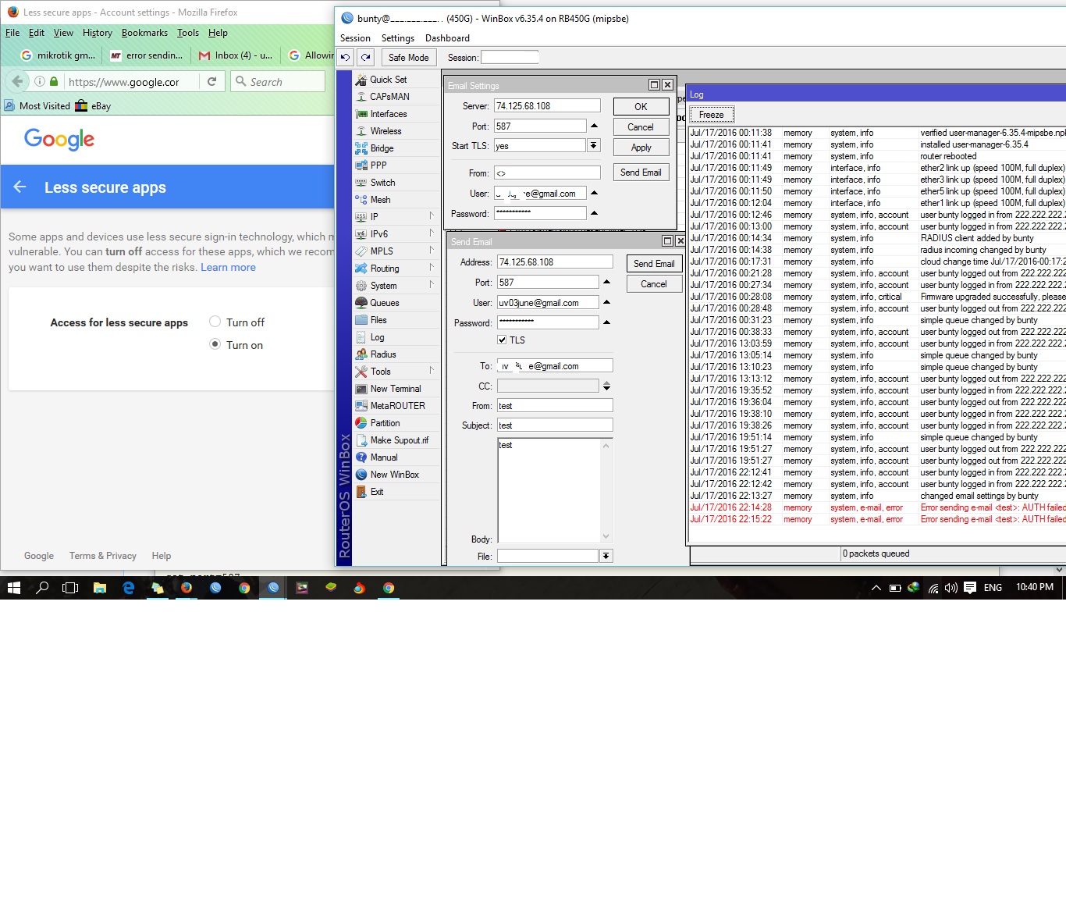
Task: Open File dropdown in Send Email
Action: pos(606,556)
